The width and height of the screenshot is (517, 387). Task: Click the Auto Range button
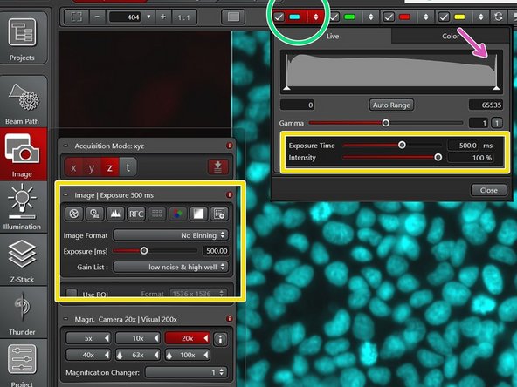tap(391, 105)
